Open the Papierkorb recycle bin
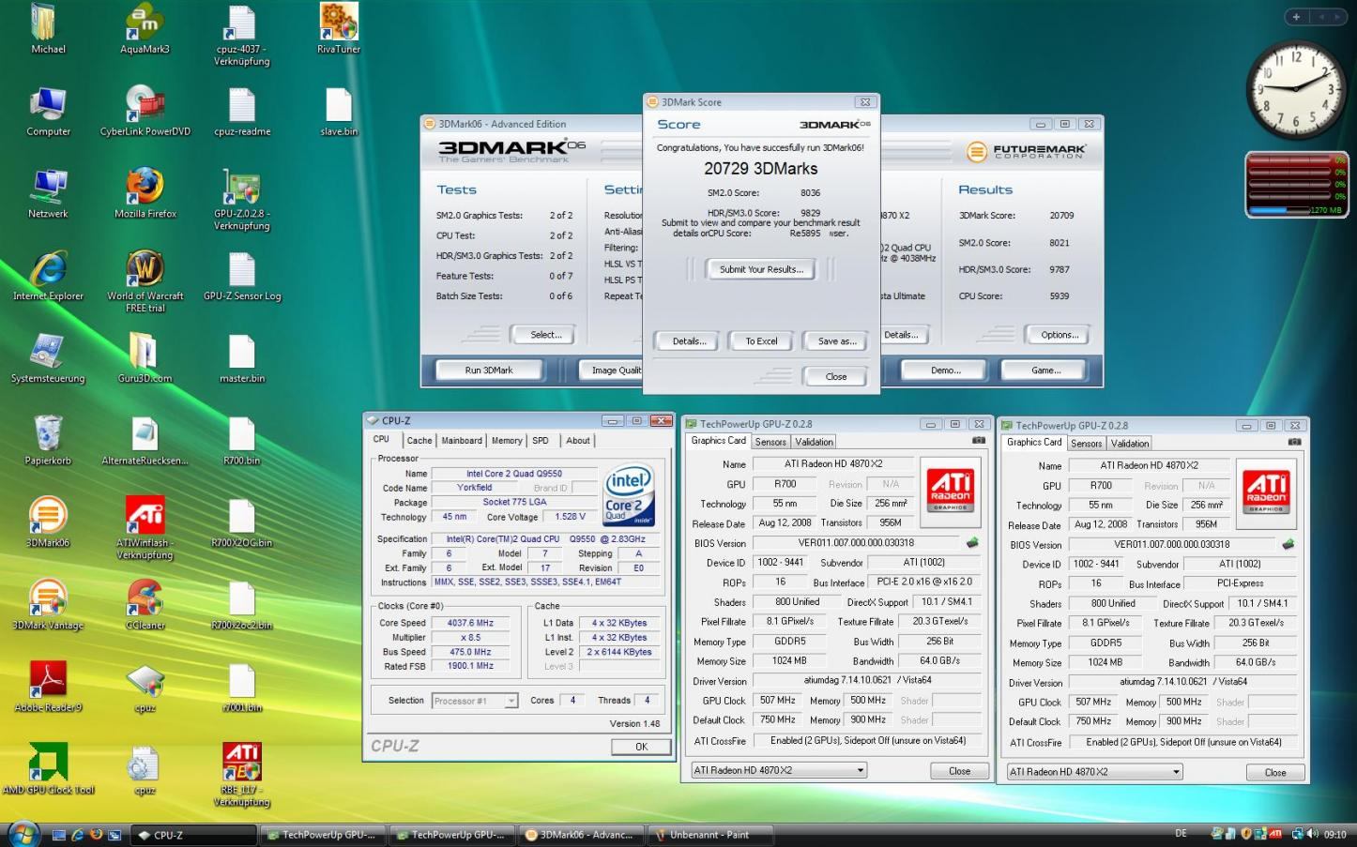 [x=48, y=441]
